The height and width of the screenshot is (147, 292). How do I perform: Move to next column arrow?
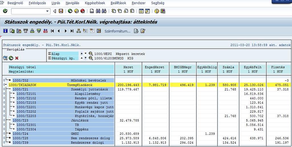point(65,31)
